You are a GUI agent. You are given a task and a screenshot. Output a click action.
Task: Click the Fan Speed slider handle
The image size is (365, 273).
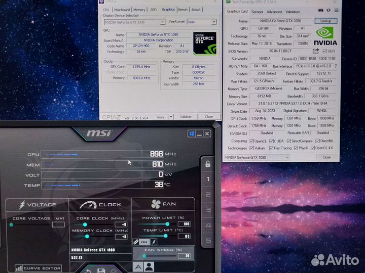144,256
